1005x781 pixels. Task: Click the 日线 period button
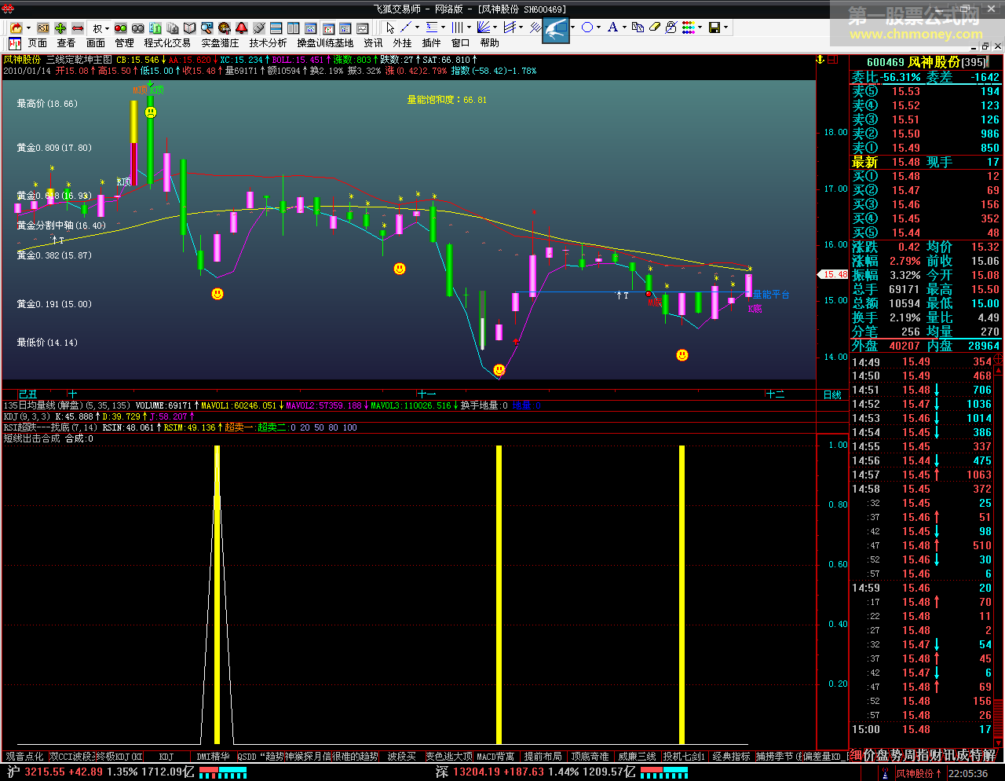pyautogui.click(x=831, y=394)
